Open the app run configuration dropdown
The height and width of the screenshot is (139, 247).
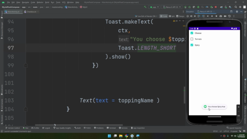click(154, 7)
